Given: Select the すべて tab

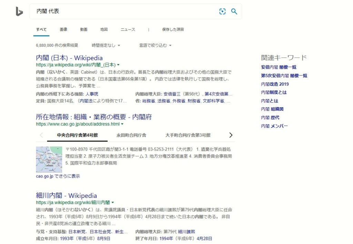Looking at the screenshot, I should click(x=41, y=29).
